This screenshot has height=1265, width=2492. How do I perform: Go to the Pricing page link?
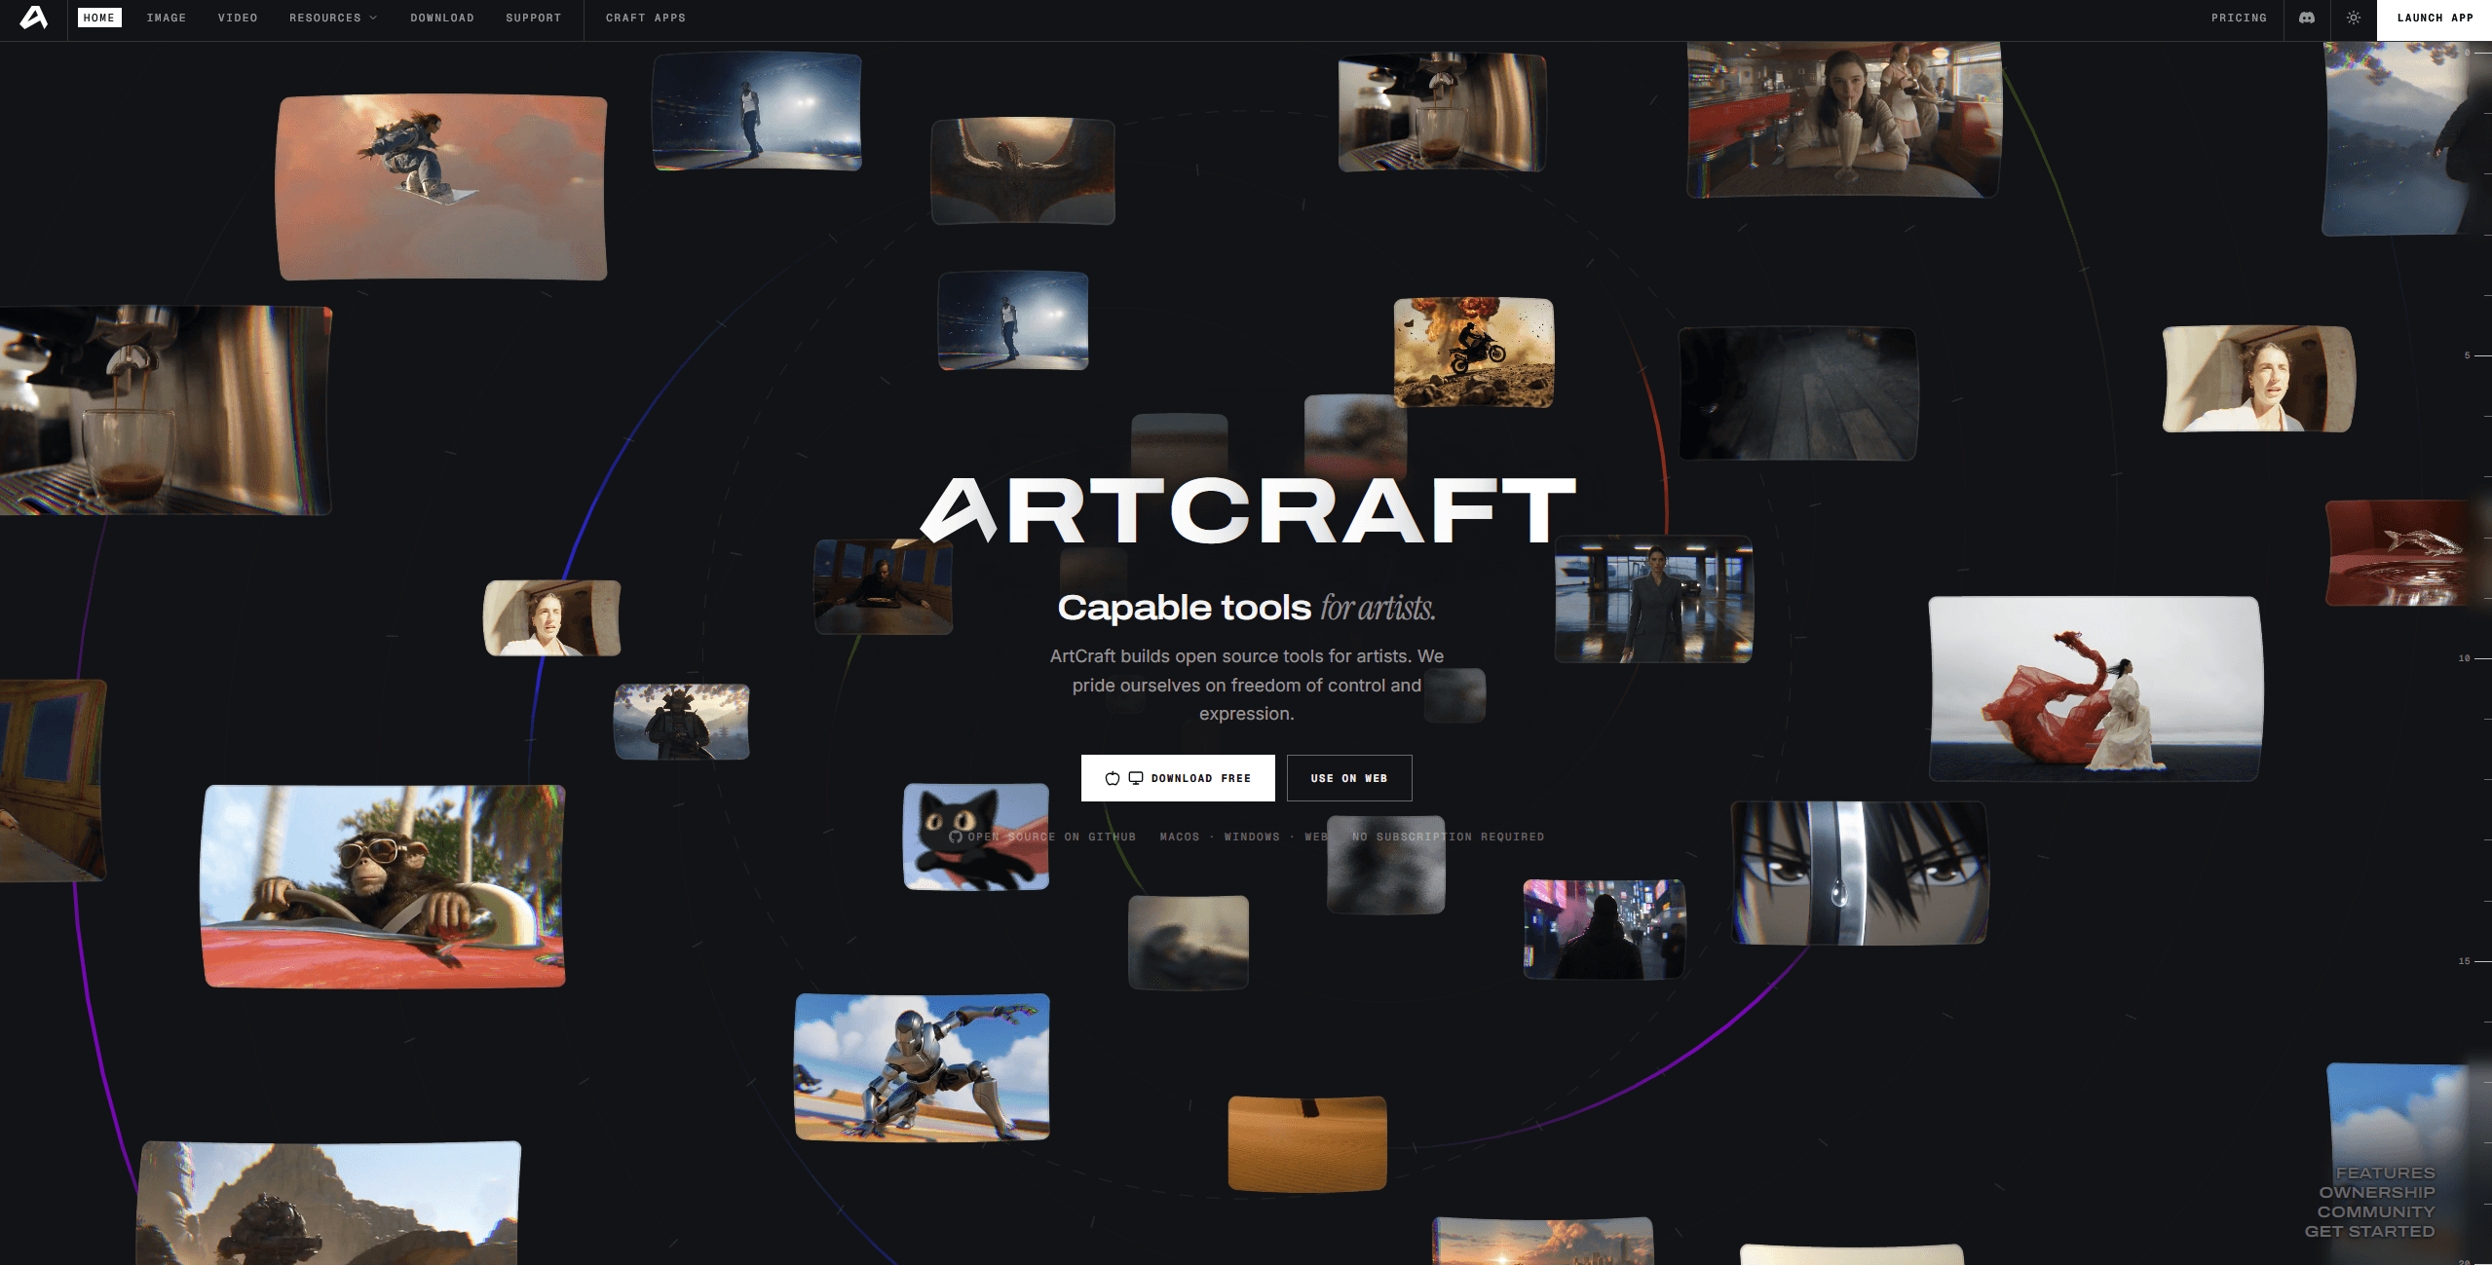click(x=2239, y=18)
